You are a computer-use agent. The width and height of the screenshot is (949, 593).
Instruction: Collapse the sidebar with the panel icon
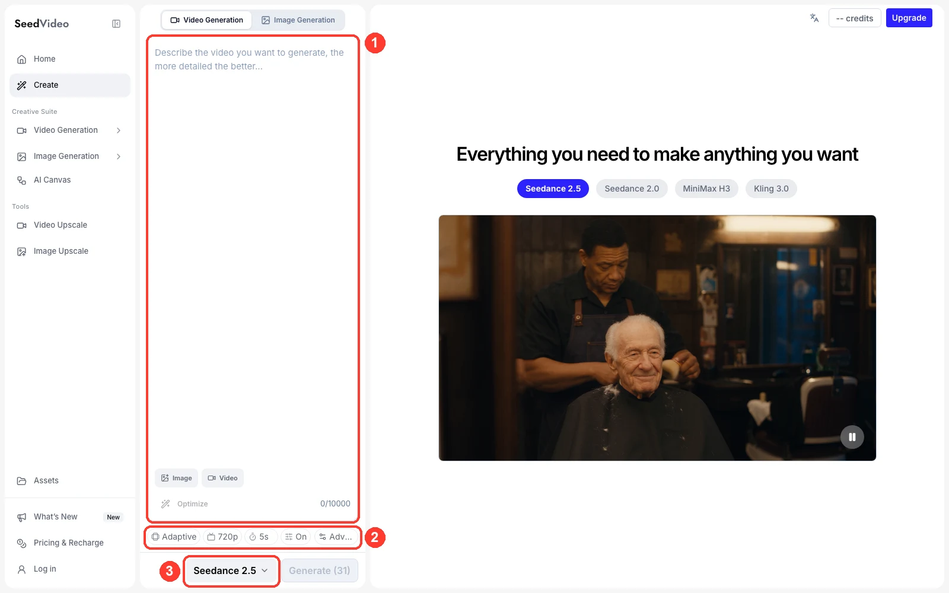tap(116, 24)
